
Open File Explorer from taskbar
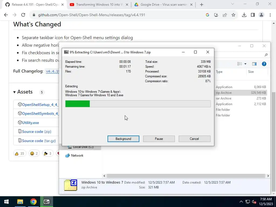click(x=20, y=202)
